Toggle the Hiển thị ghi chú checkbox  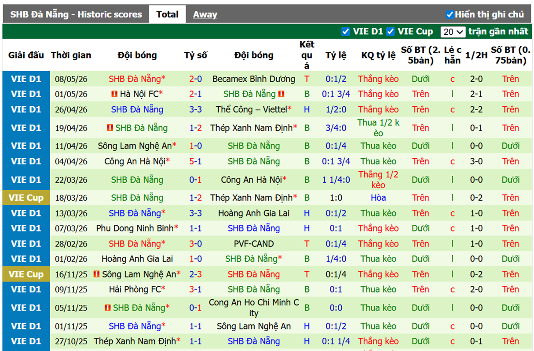(450, 14)
